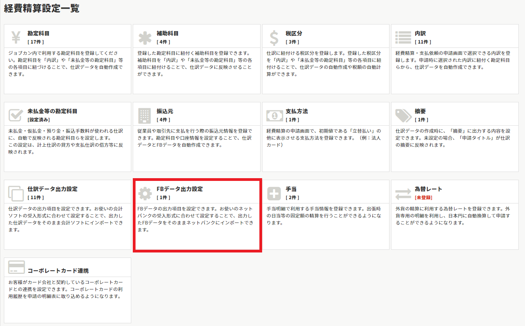This screenshot has width=525, height=326.
Task: Click the checkmark icon for 未払金等の勘定科目
Action: (16, 116)
